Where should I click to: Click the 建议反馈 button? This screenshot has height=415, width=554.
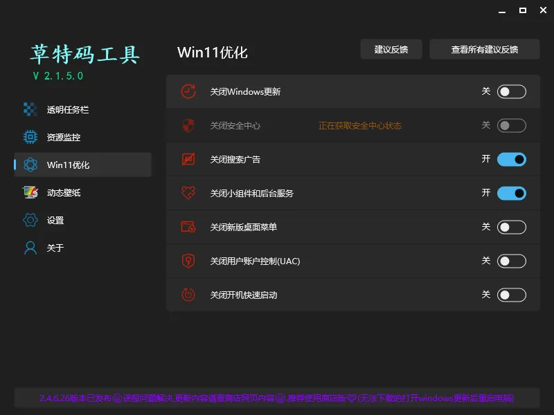tap(391, 49)
